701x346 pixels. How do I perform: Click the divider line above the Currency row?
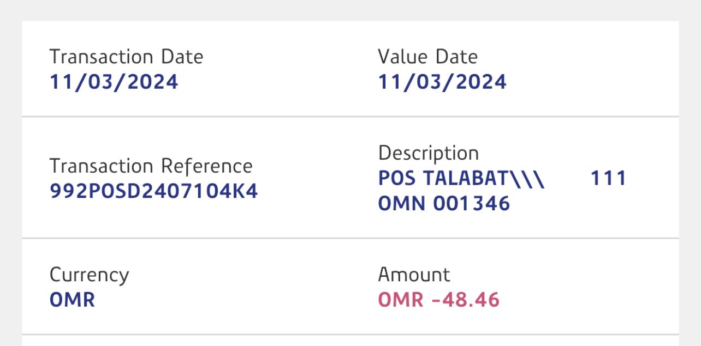[x=350, y=238]
